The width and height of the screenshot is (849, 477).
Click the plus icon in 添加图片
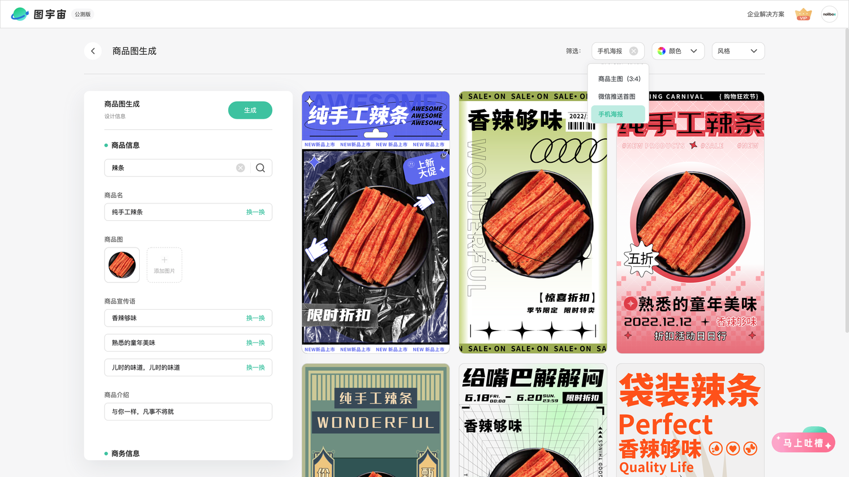[x=164, y=260]
